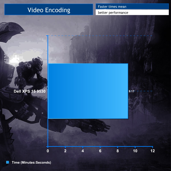Click the blue Dell XPS 15 bar
The image size is (171, 171).
tap(88, 91)
